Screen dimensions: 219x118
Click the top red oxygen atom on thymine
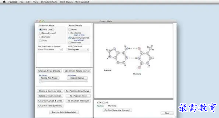click(139, 48)
